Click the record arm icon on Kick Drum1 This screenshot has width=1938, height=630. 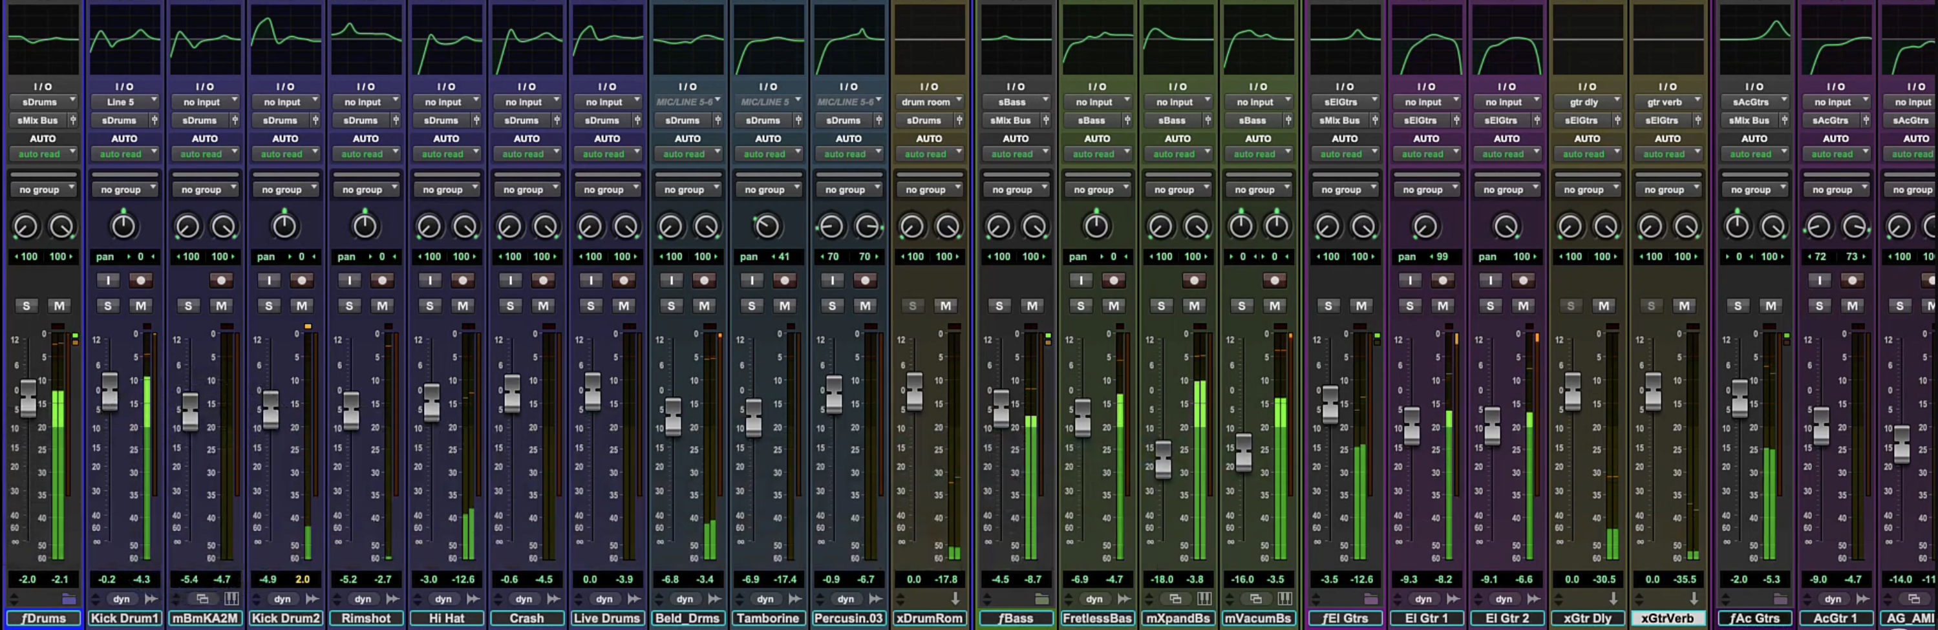[x=141, y=280]
